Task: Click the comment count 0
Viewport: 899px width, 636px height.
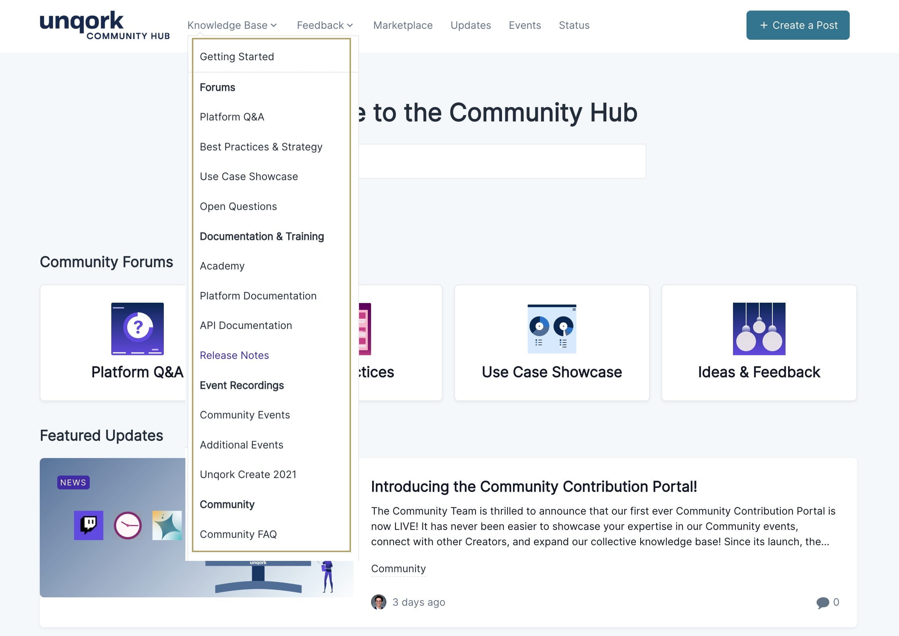Action: click(836, 602)
